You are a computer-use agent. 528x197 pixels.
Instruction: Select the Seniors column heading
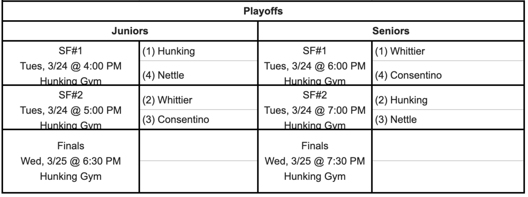391,32
